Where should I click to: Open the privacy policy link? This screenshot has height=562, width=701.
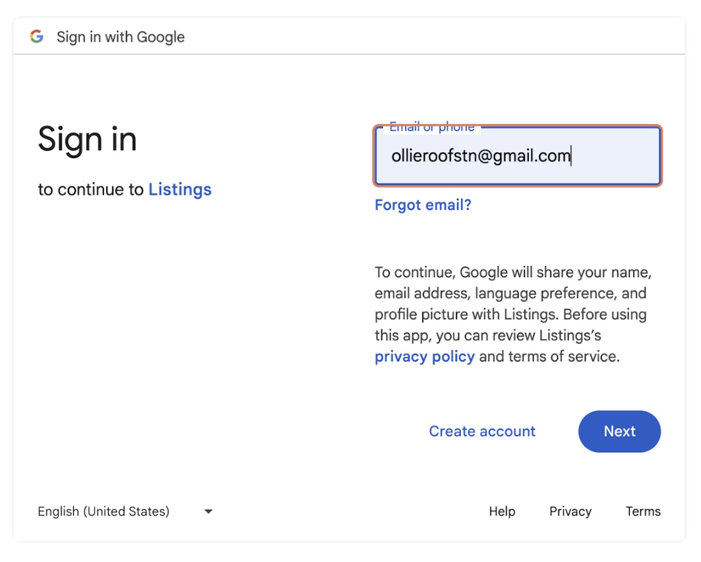click(x=425, y=356)
